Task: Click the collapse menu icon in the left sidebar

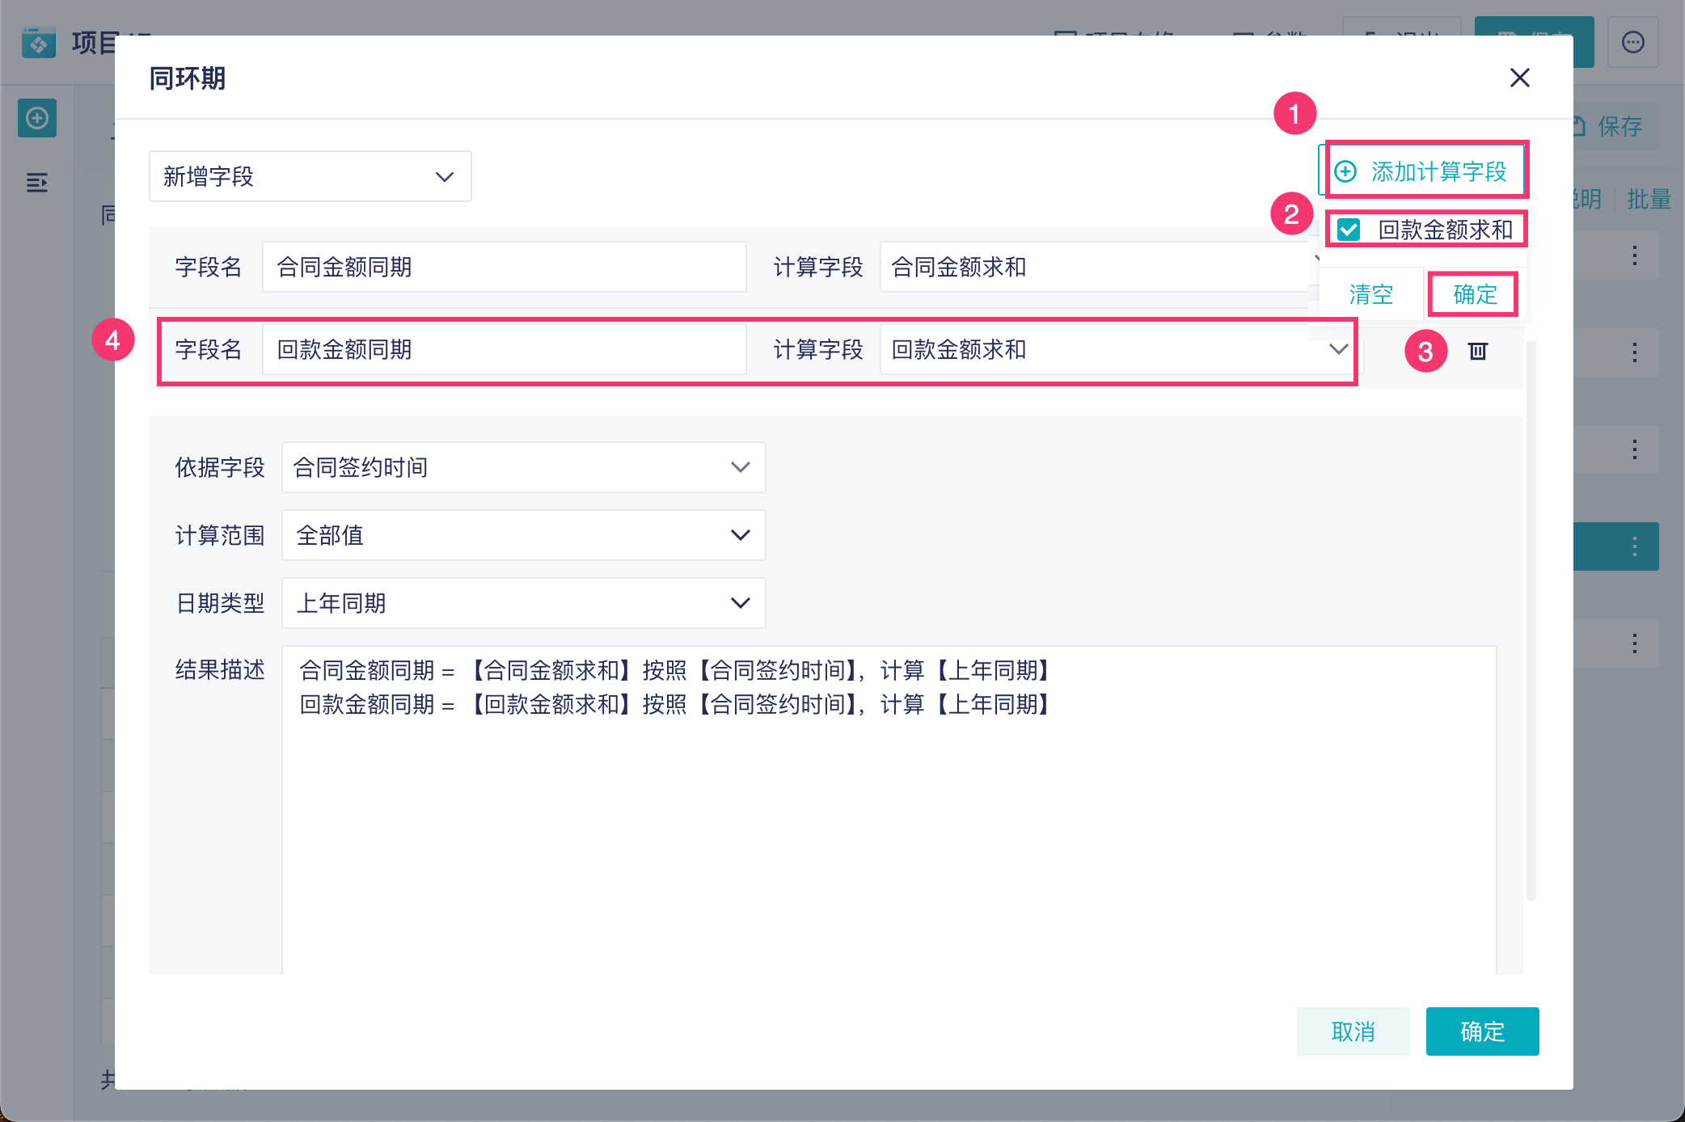Action: tap(37, 183)
